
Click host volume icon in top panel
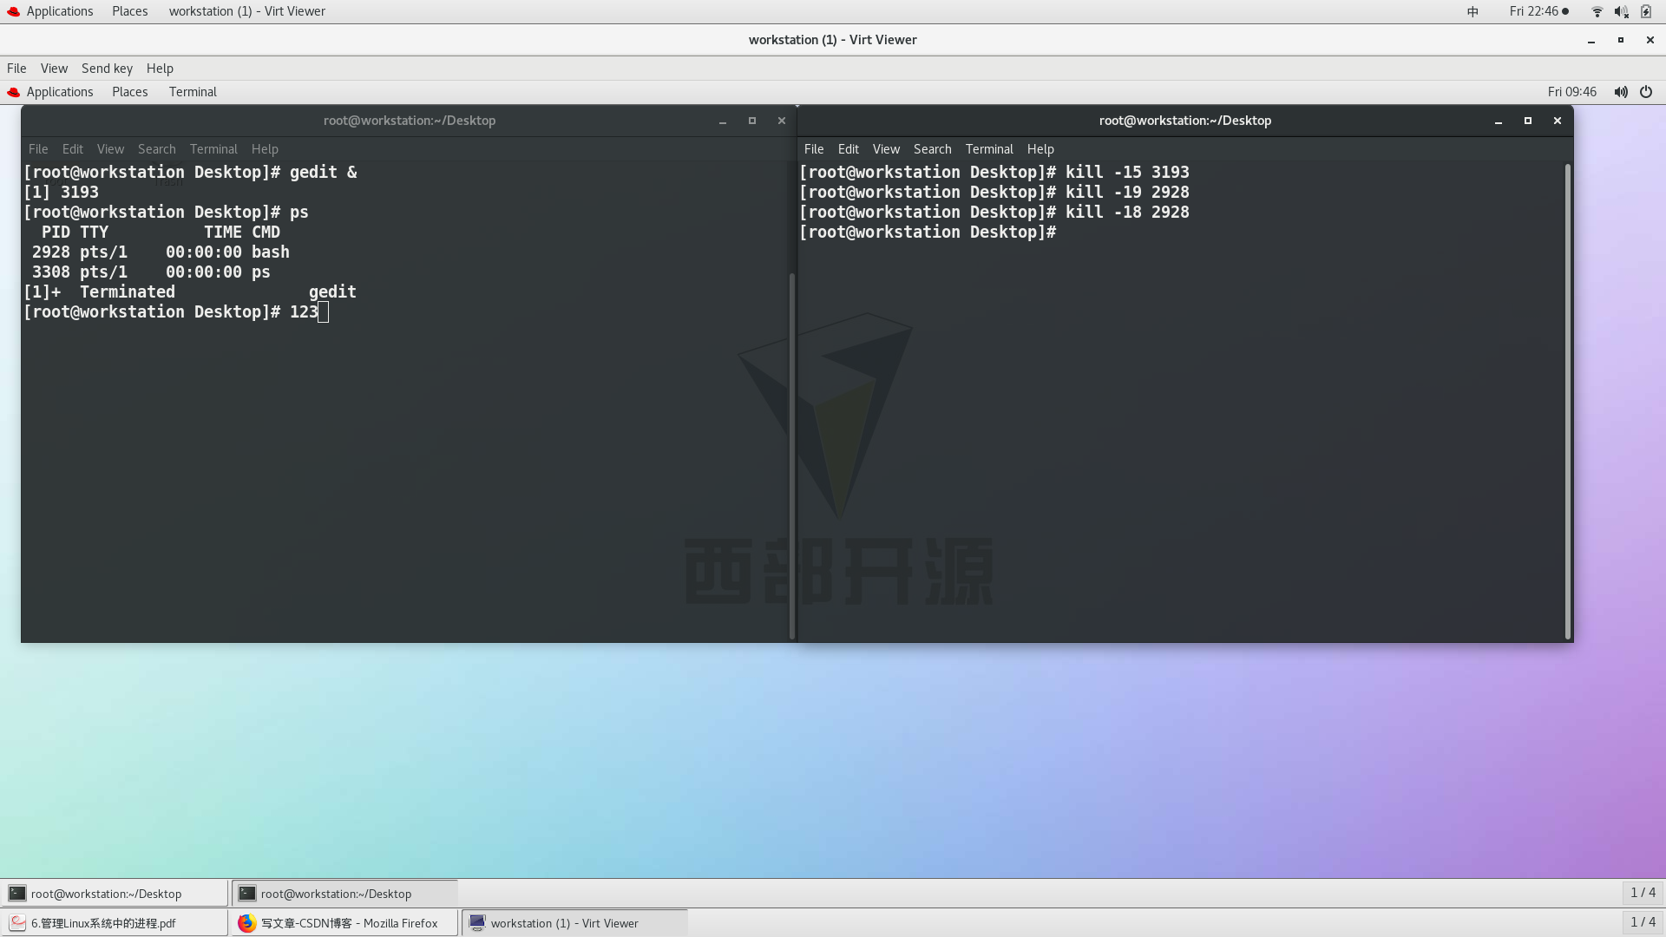[1621, 11]
